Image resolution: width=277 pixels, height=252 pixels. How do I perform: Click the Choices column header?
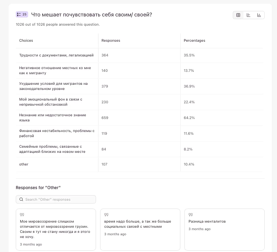click(x=26, y=40)
